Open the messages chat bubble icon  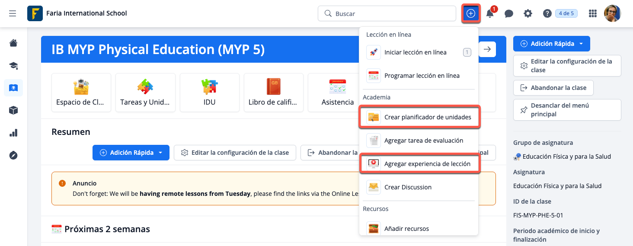coord(509,13)
